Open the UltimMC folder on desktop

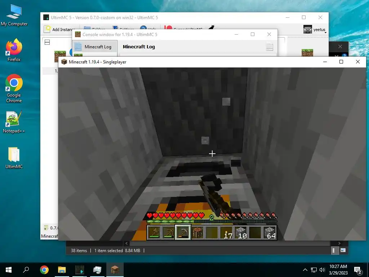pos(14,158)
